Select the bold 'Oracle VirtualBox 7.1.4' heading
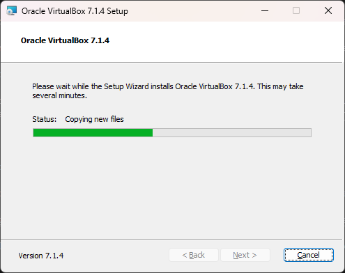This screenshot has height=273, width=345. tap(65, 40)
